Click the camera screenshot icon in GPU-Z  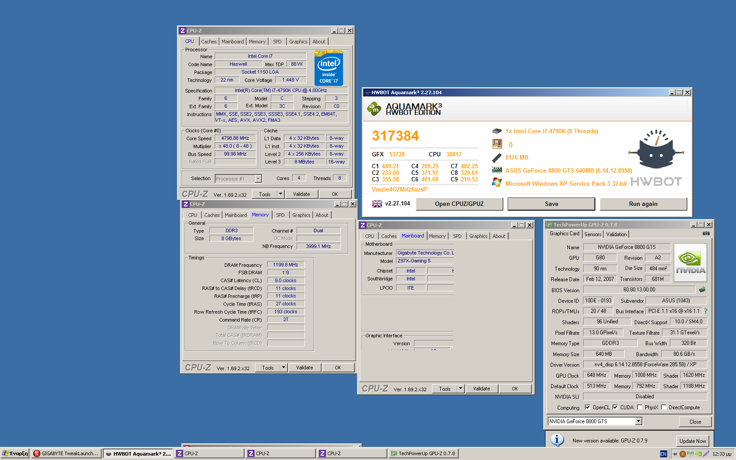[x=706, y=234]
